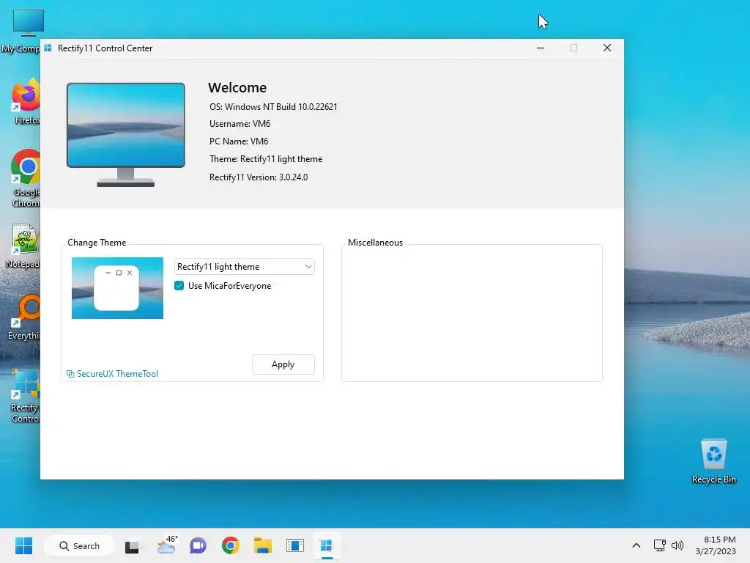Click the Theme: Rectify11 light theme text
Image resolution: width=750 pixels, height=563 pixels.
[265, 159]
